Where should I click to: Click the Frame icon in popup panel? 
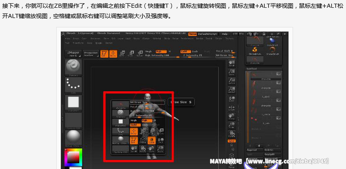tap(143, 141)
